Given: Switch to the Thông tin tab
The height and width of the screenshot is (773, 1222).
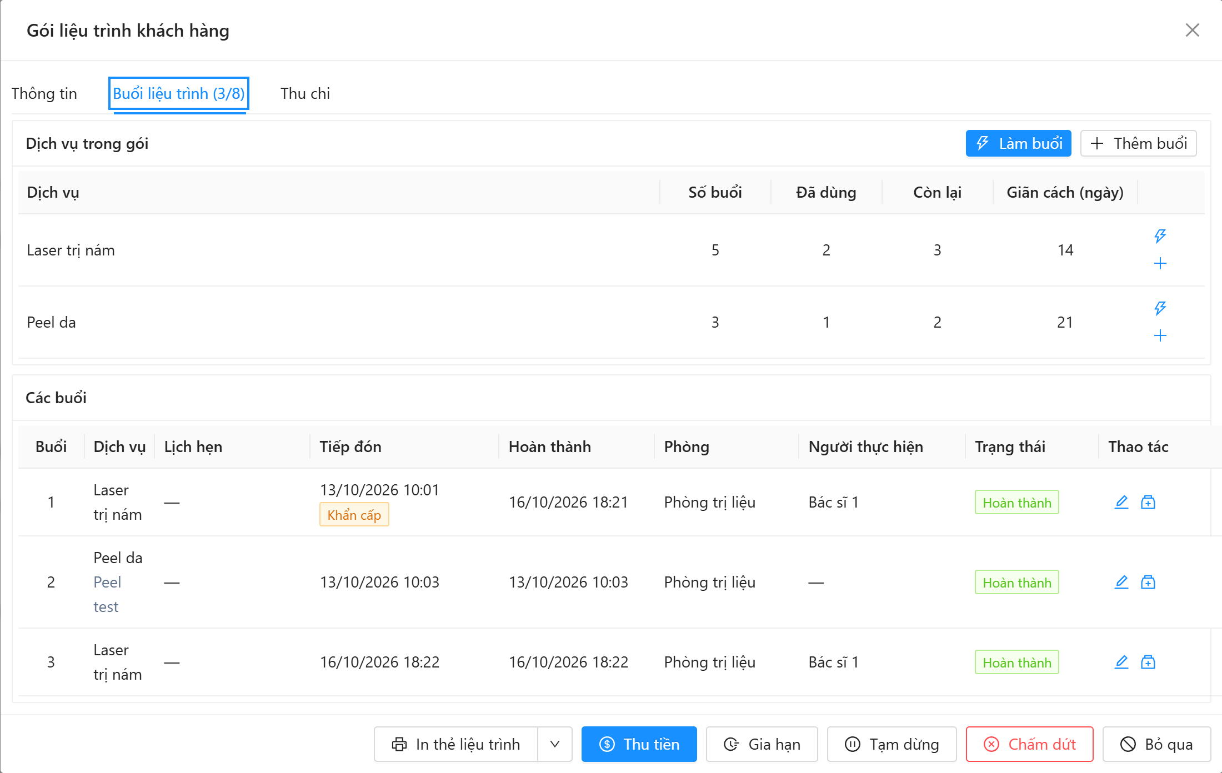Looking at the screenshot, I should 44,93.
